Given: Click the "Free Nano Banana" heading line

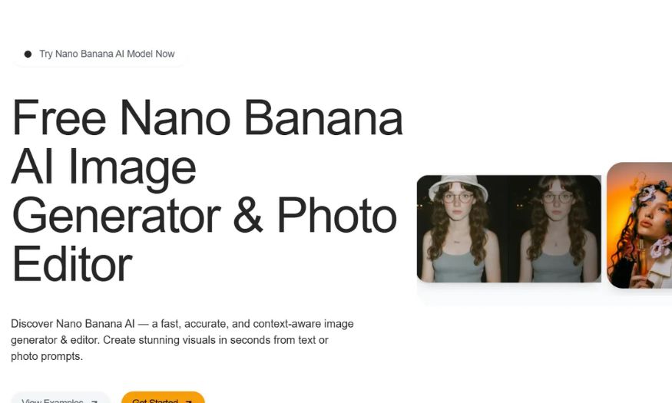Looking at the screenshot, I should tap(208, 117).
